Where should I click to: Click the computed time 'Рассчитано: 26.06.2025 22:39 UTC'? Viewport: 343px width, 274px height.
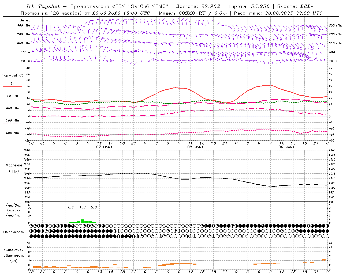coord(278,13)
